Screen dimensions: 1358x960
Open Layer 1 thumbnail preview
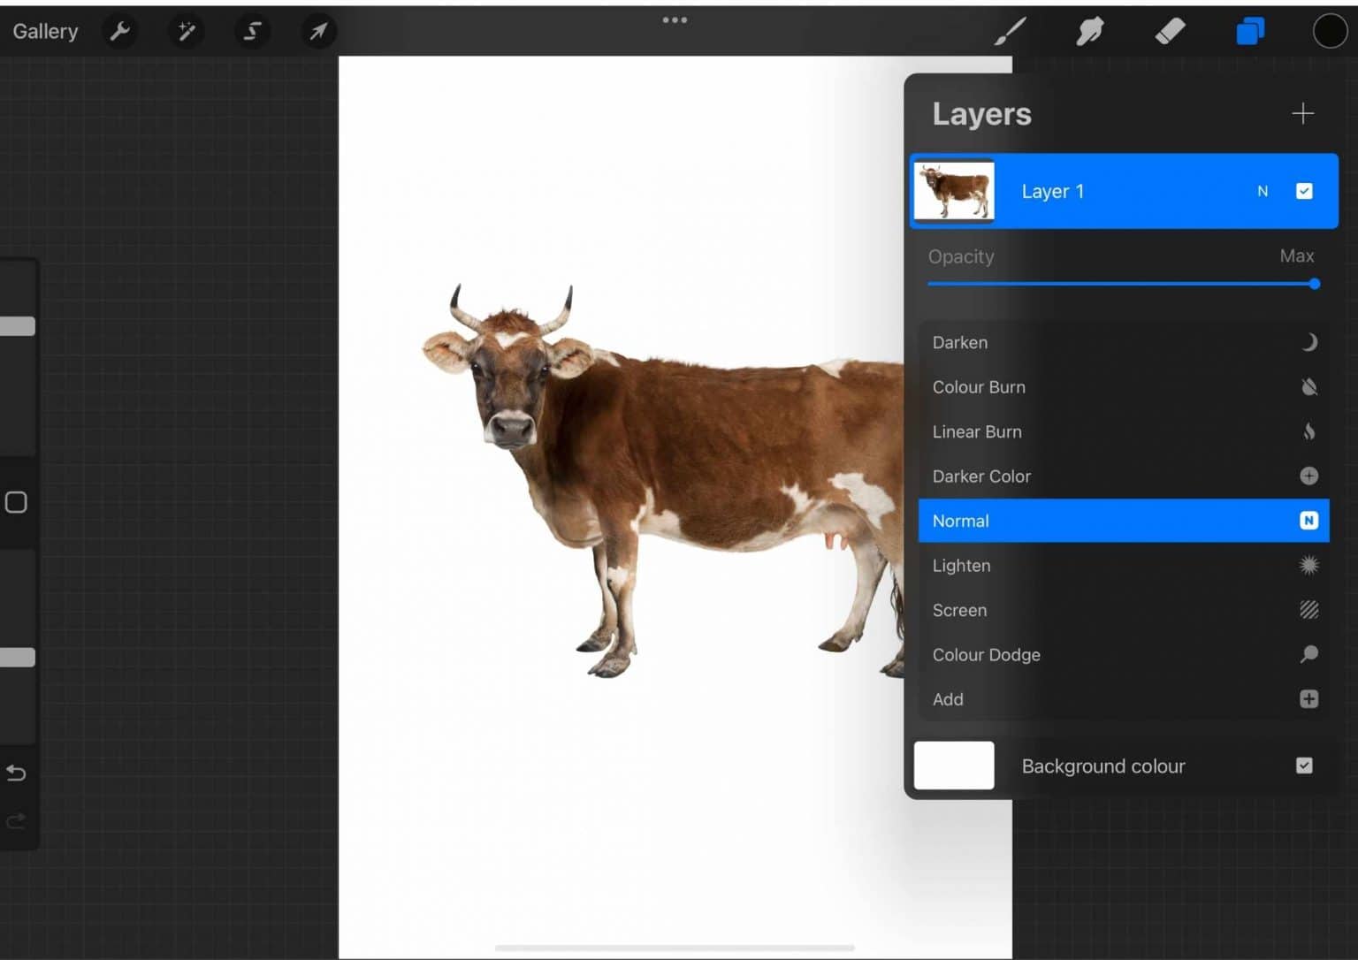(x=953, y=191)
